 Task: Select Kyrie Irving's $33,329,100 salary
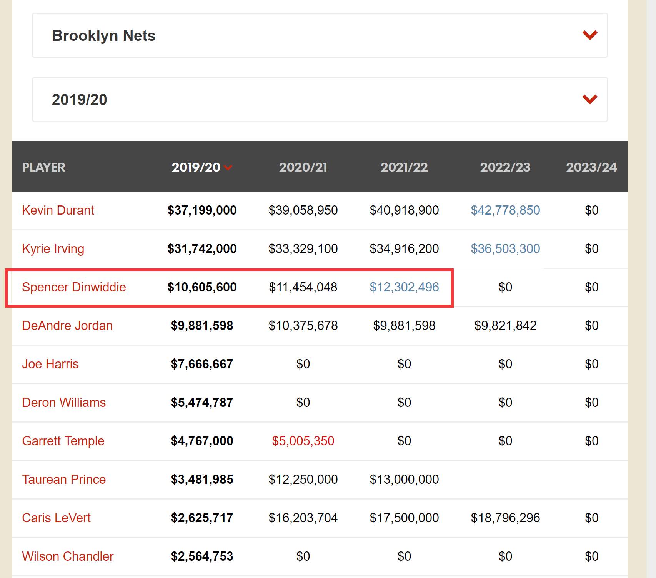coord(303,249)
